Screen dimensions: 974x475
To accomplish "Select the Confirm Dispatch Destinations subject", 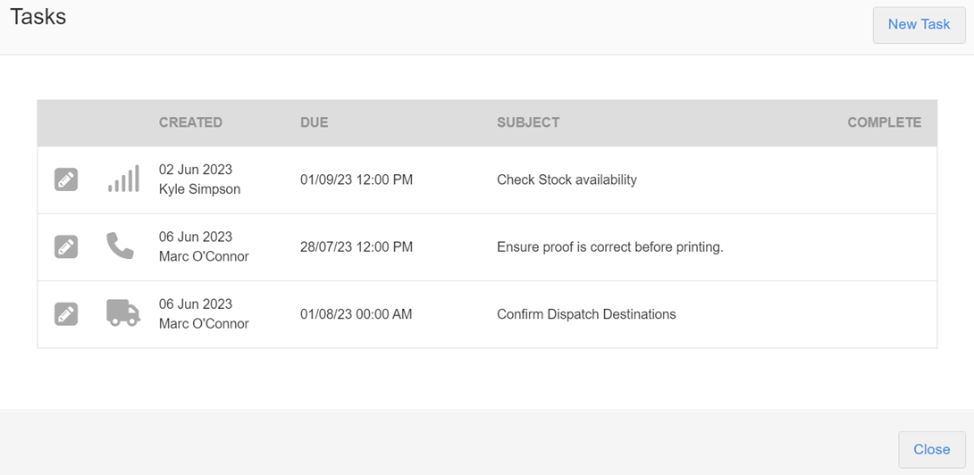I will click(x=586, y=314).
